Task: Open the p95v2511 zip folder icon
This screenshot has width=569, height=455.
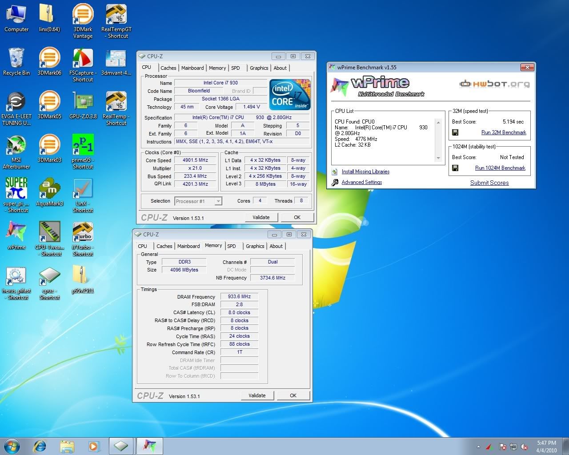Action: pyautogui.click(x=83, y=279)
